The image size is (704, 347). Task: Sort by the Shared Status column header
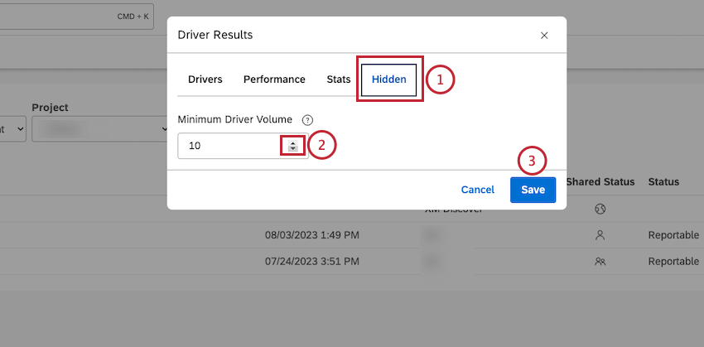600,182
